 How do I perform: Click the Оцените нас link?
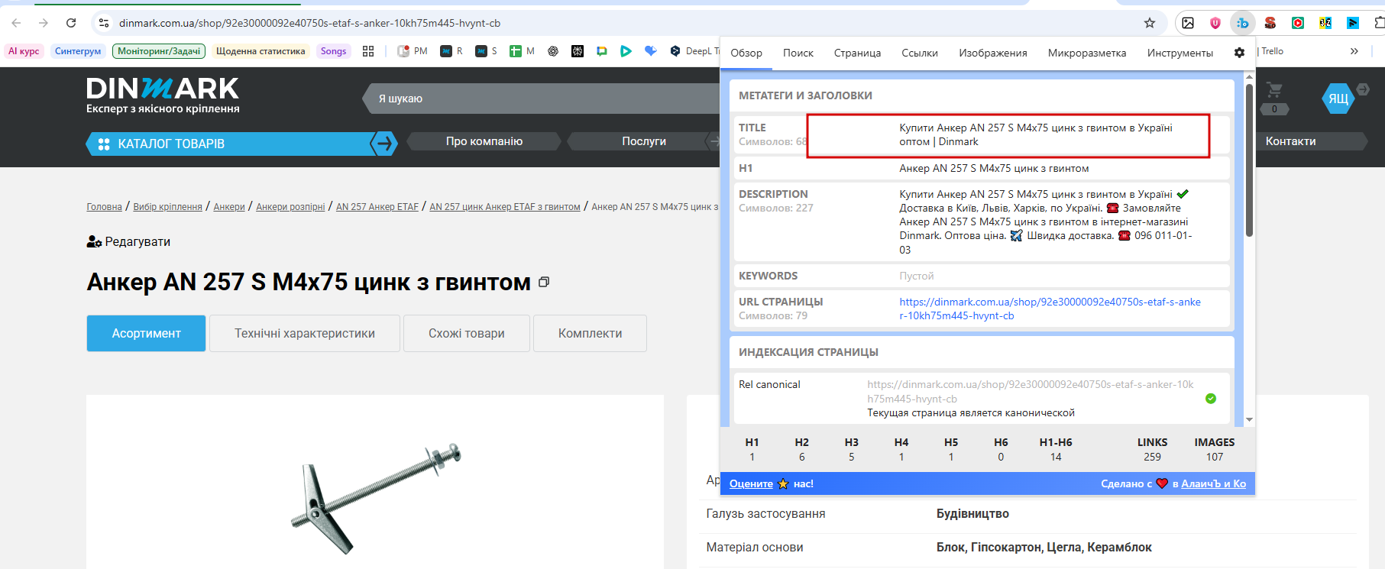click(751, 483)
